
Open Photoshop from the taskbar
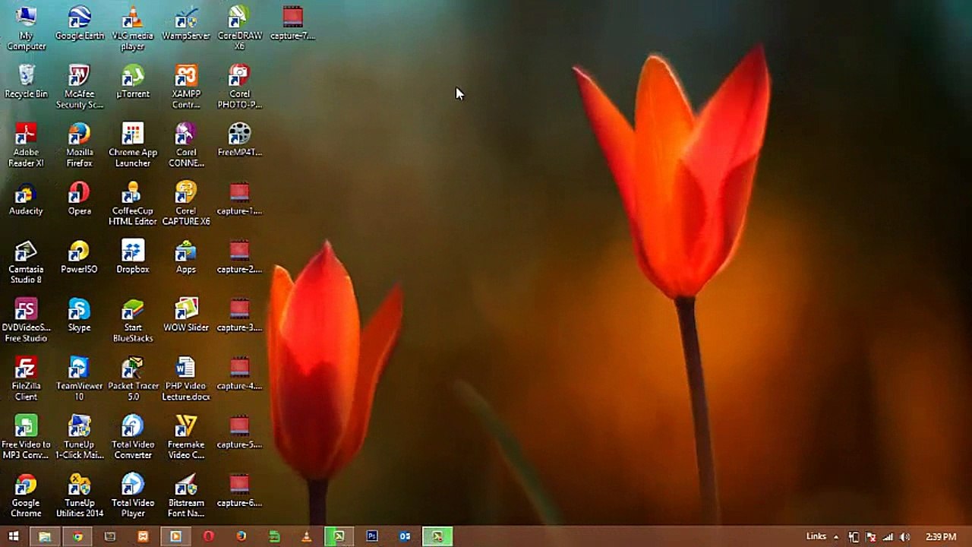click(x=371, y=536)
